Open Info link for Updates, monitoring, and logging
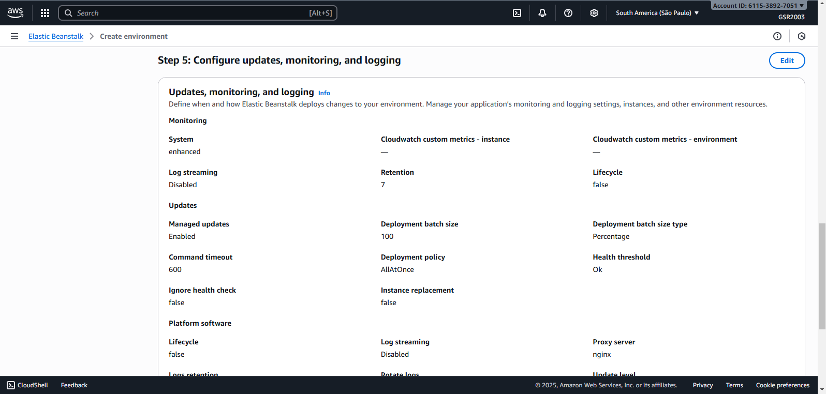The width and height of the screenshot is (826, 394). pos(324,93)
